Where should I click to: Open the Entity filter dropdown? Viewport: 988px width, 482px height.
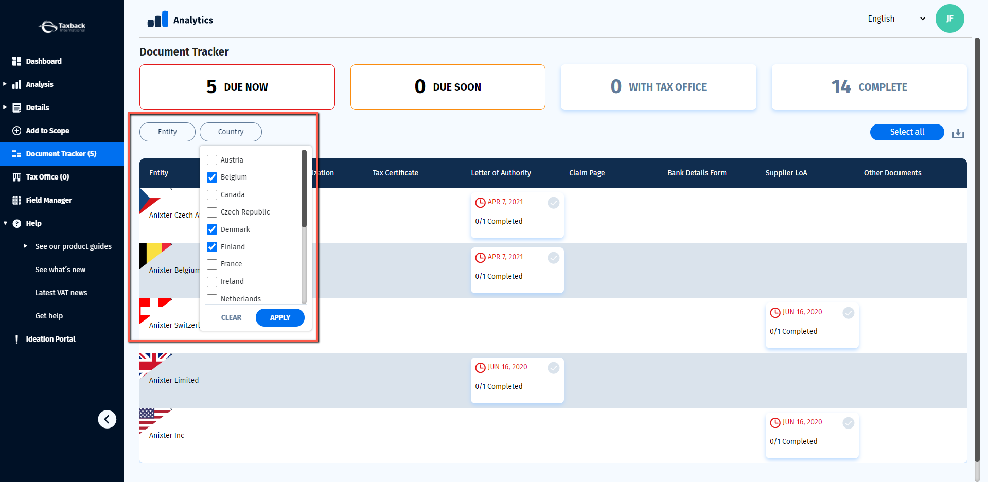click(x=167, y=132)
